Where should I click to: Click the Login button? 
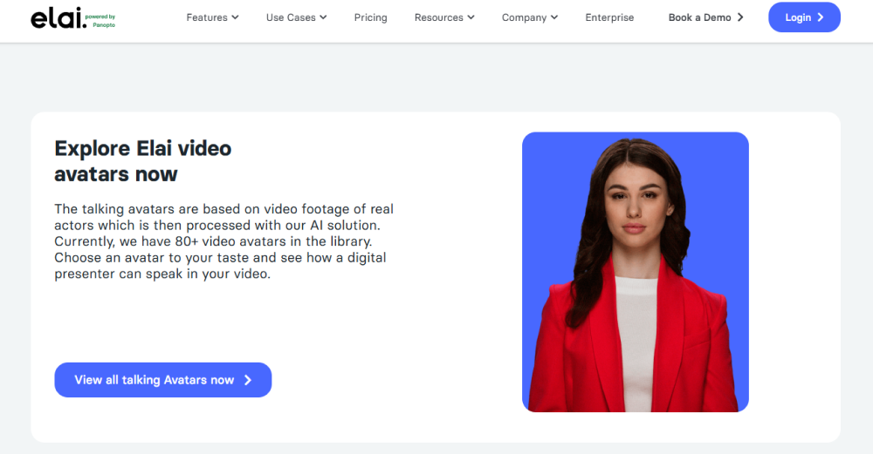[804, 17]
